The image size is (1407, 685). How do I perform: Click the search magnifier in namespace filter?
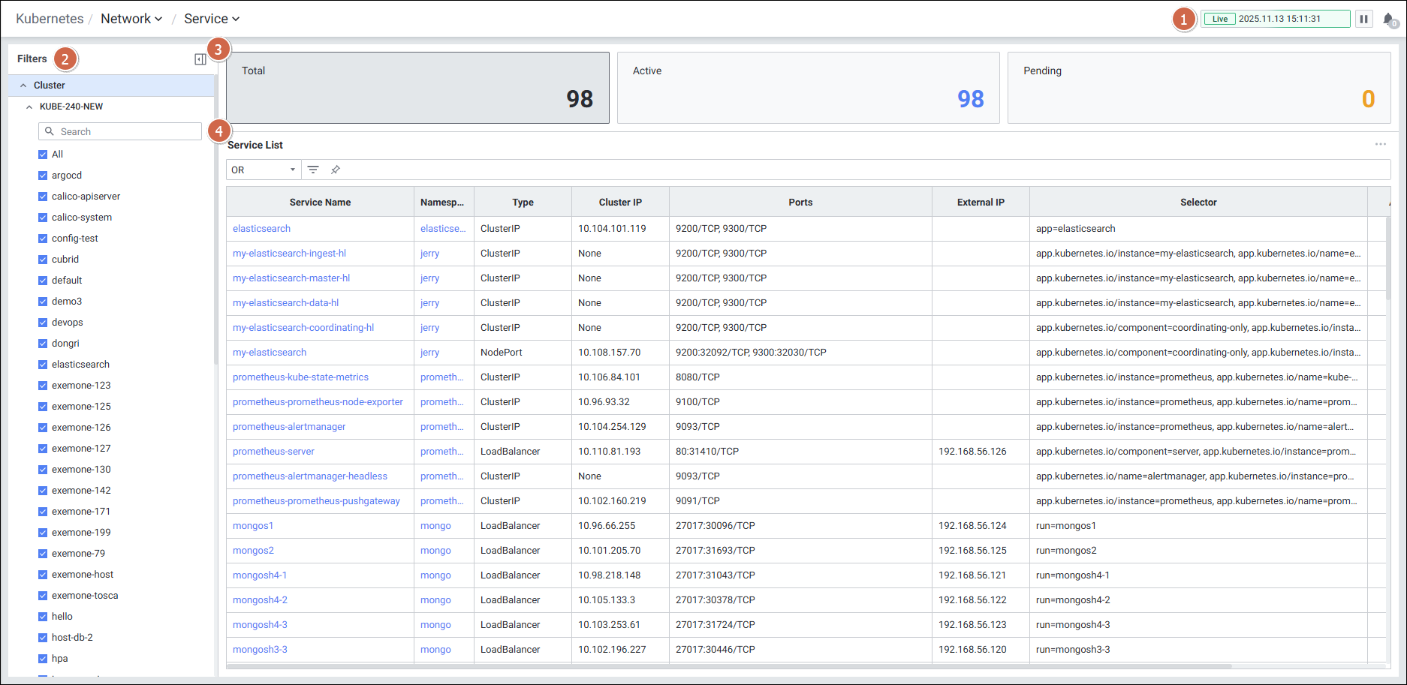click(x=50, y=131)
